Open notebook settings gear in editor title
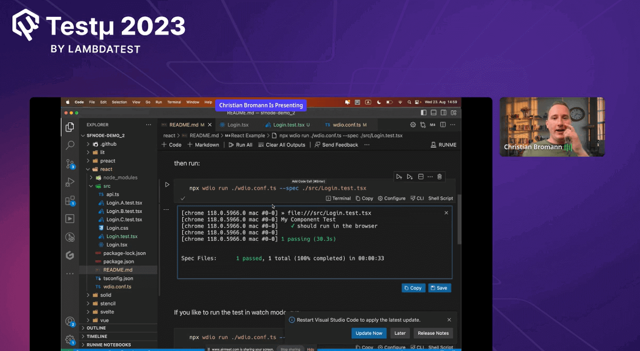Screen dimensions: 640x351 tap(413, 125)
